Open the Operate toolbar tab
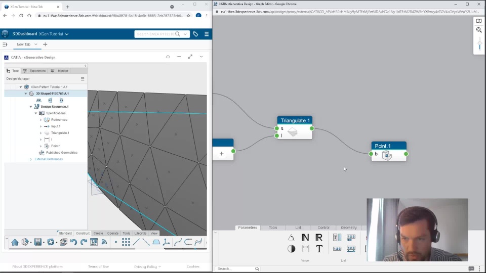This screenshot has width=486, height=273. [x=113, y=233]
